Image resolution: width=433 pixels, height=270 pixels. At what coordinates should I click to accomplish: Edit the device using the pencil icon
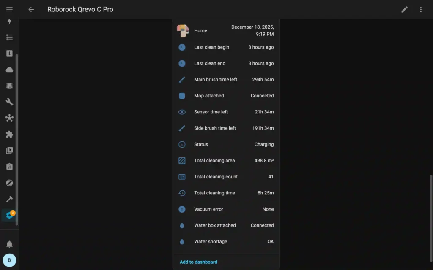(404, 9)
